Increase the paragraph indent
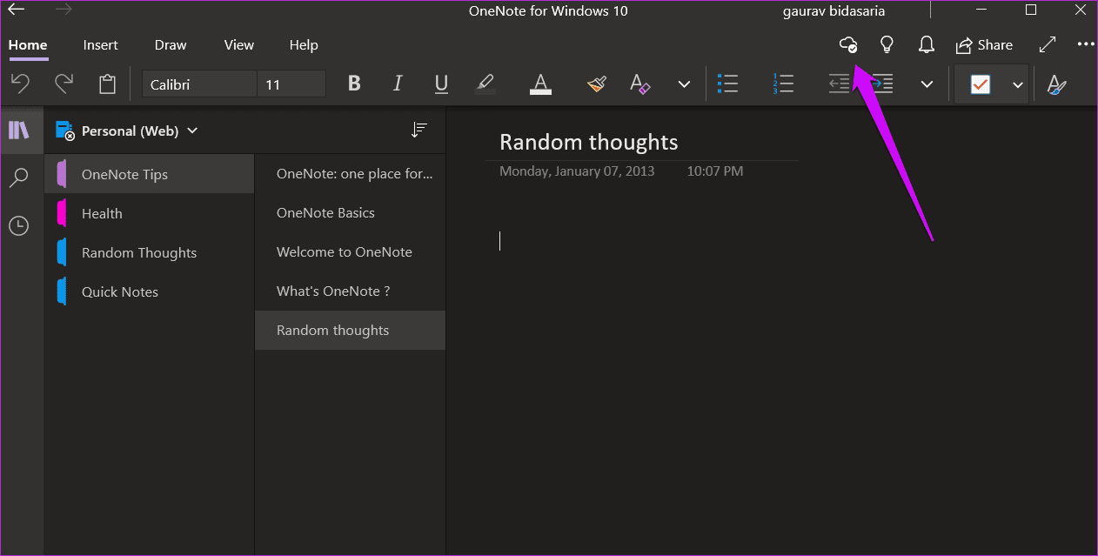Viewport: 1098px width, 556px height. click(x=882, y=84)
